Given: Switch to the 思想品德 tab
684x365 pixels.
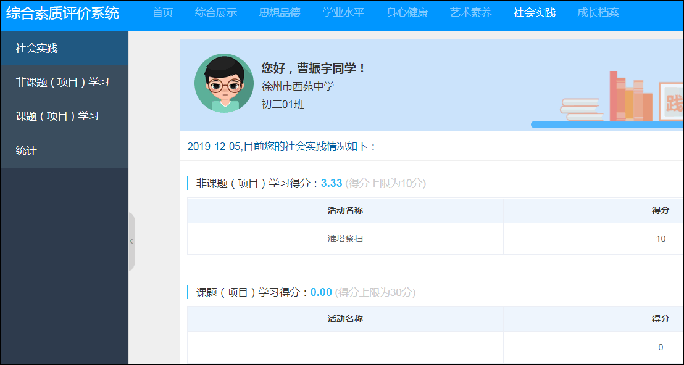Looking at the screenshot, I should 280,12.
